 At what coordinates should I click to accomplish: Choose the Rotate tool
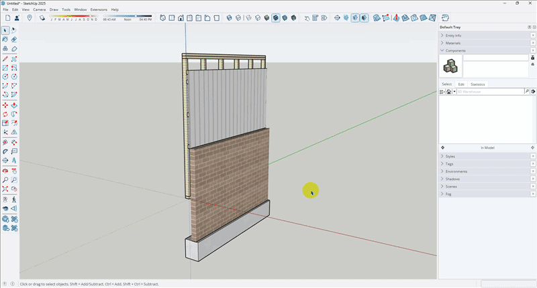click(x=5, y=114)
